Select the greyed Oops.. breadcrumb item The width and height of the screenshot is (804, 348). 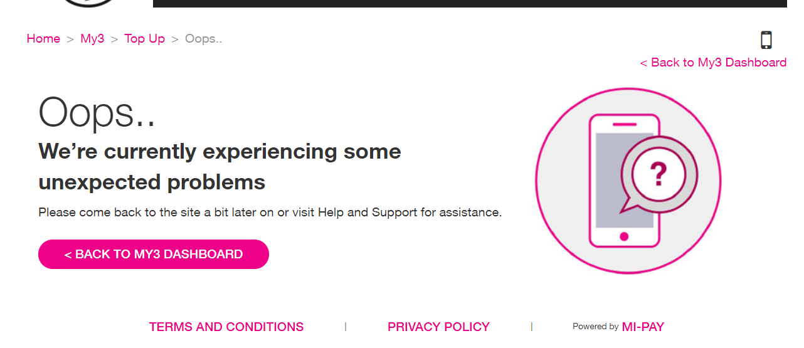coord(203,39)
